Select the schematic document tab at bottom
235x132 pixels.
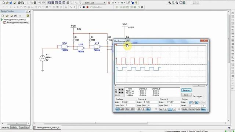click(x=47, y=128)
